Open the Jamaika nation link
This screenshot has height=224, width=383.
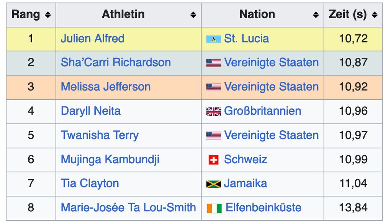point(246,183)
